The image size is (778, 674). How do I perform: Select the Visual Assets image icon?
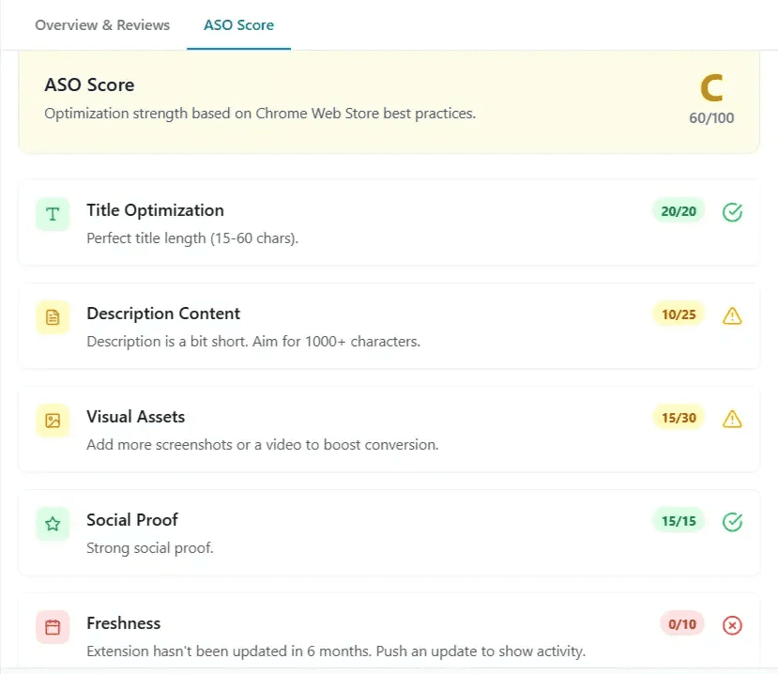point(52,421)
